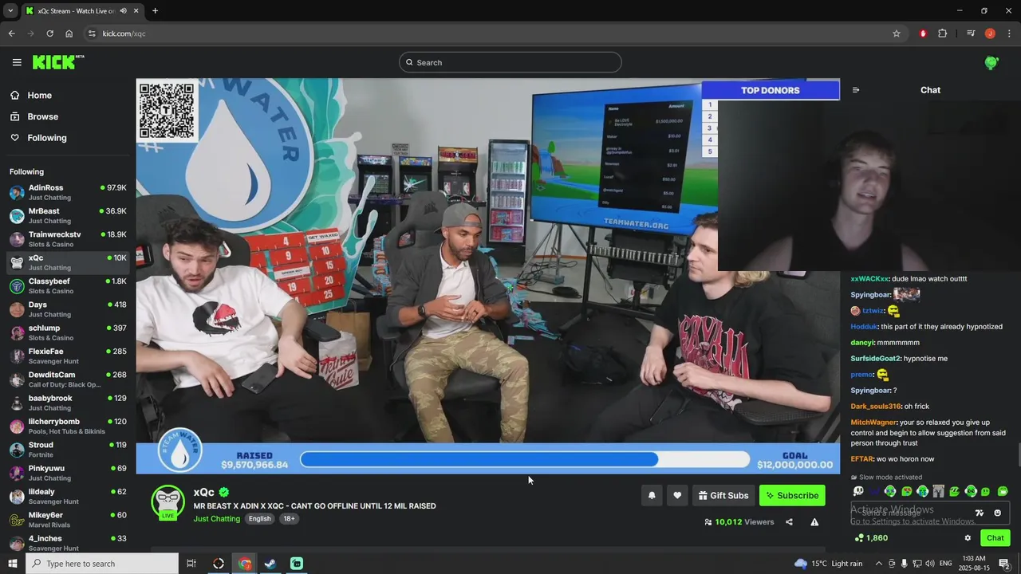Click the green Chat send button

click(995, 538)
